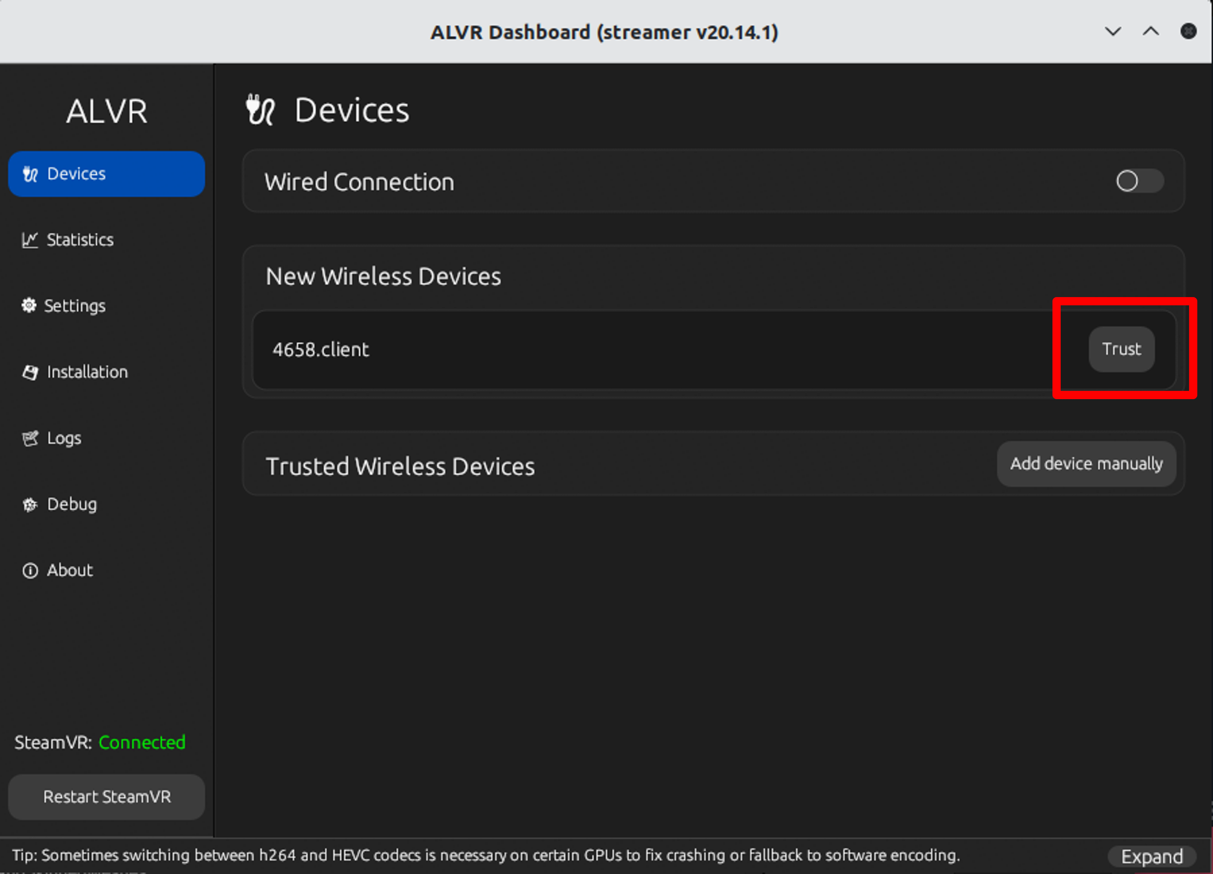The image size is (1213, 874).
Task: Open the Statistics tab
Action: [80, 240]
